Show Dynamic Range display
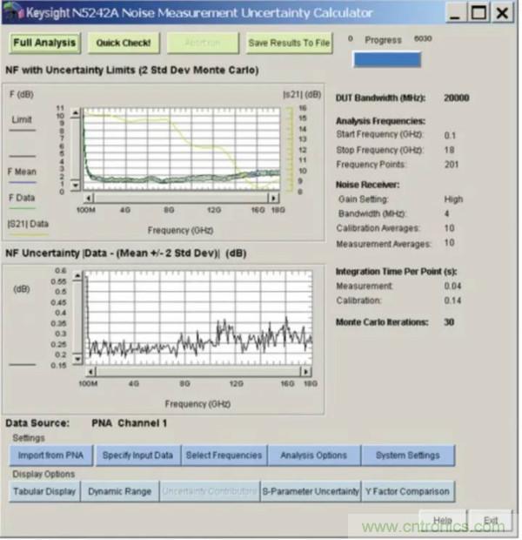Viewport: 522px width, 540px height. point(119,491)
